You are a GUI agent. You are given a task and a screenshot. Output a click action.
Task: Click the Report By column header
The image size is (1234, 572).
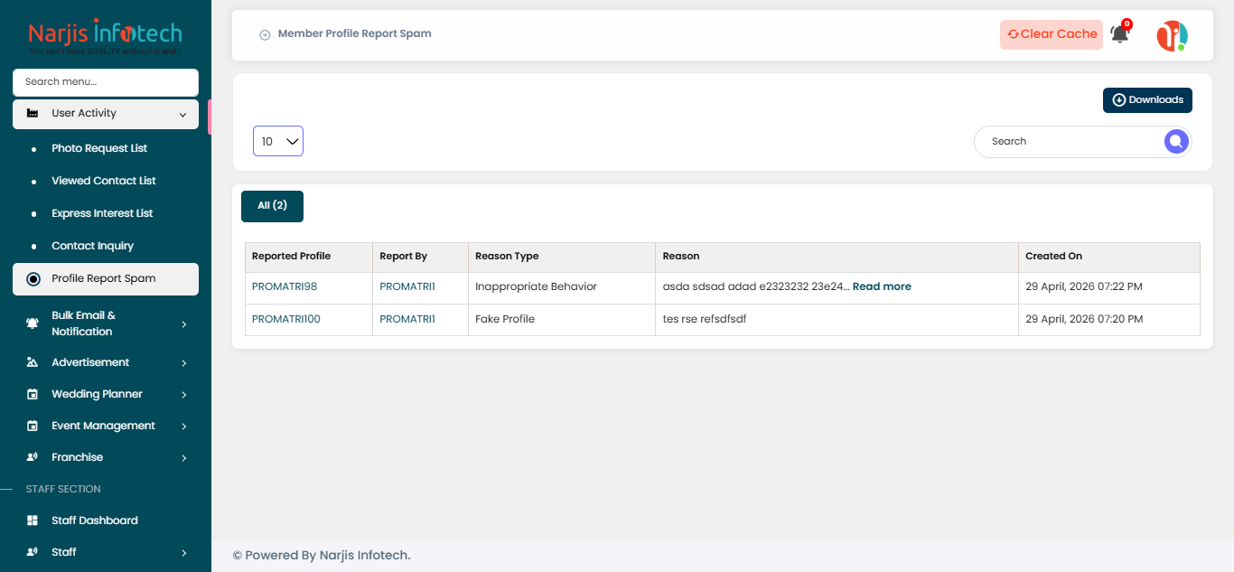[421, 257]
